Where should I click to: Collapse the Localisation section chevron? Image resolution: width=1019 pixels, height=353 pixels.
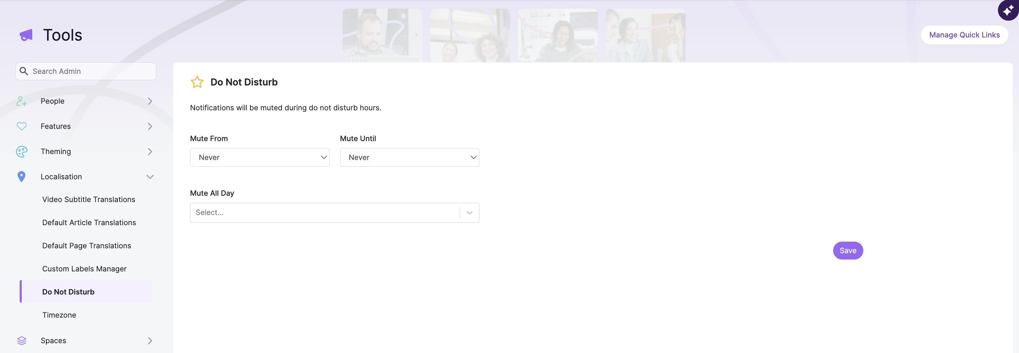point(150,177)
